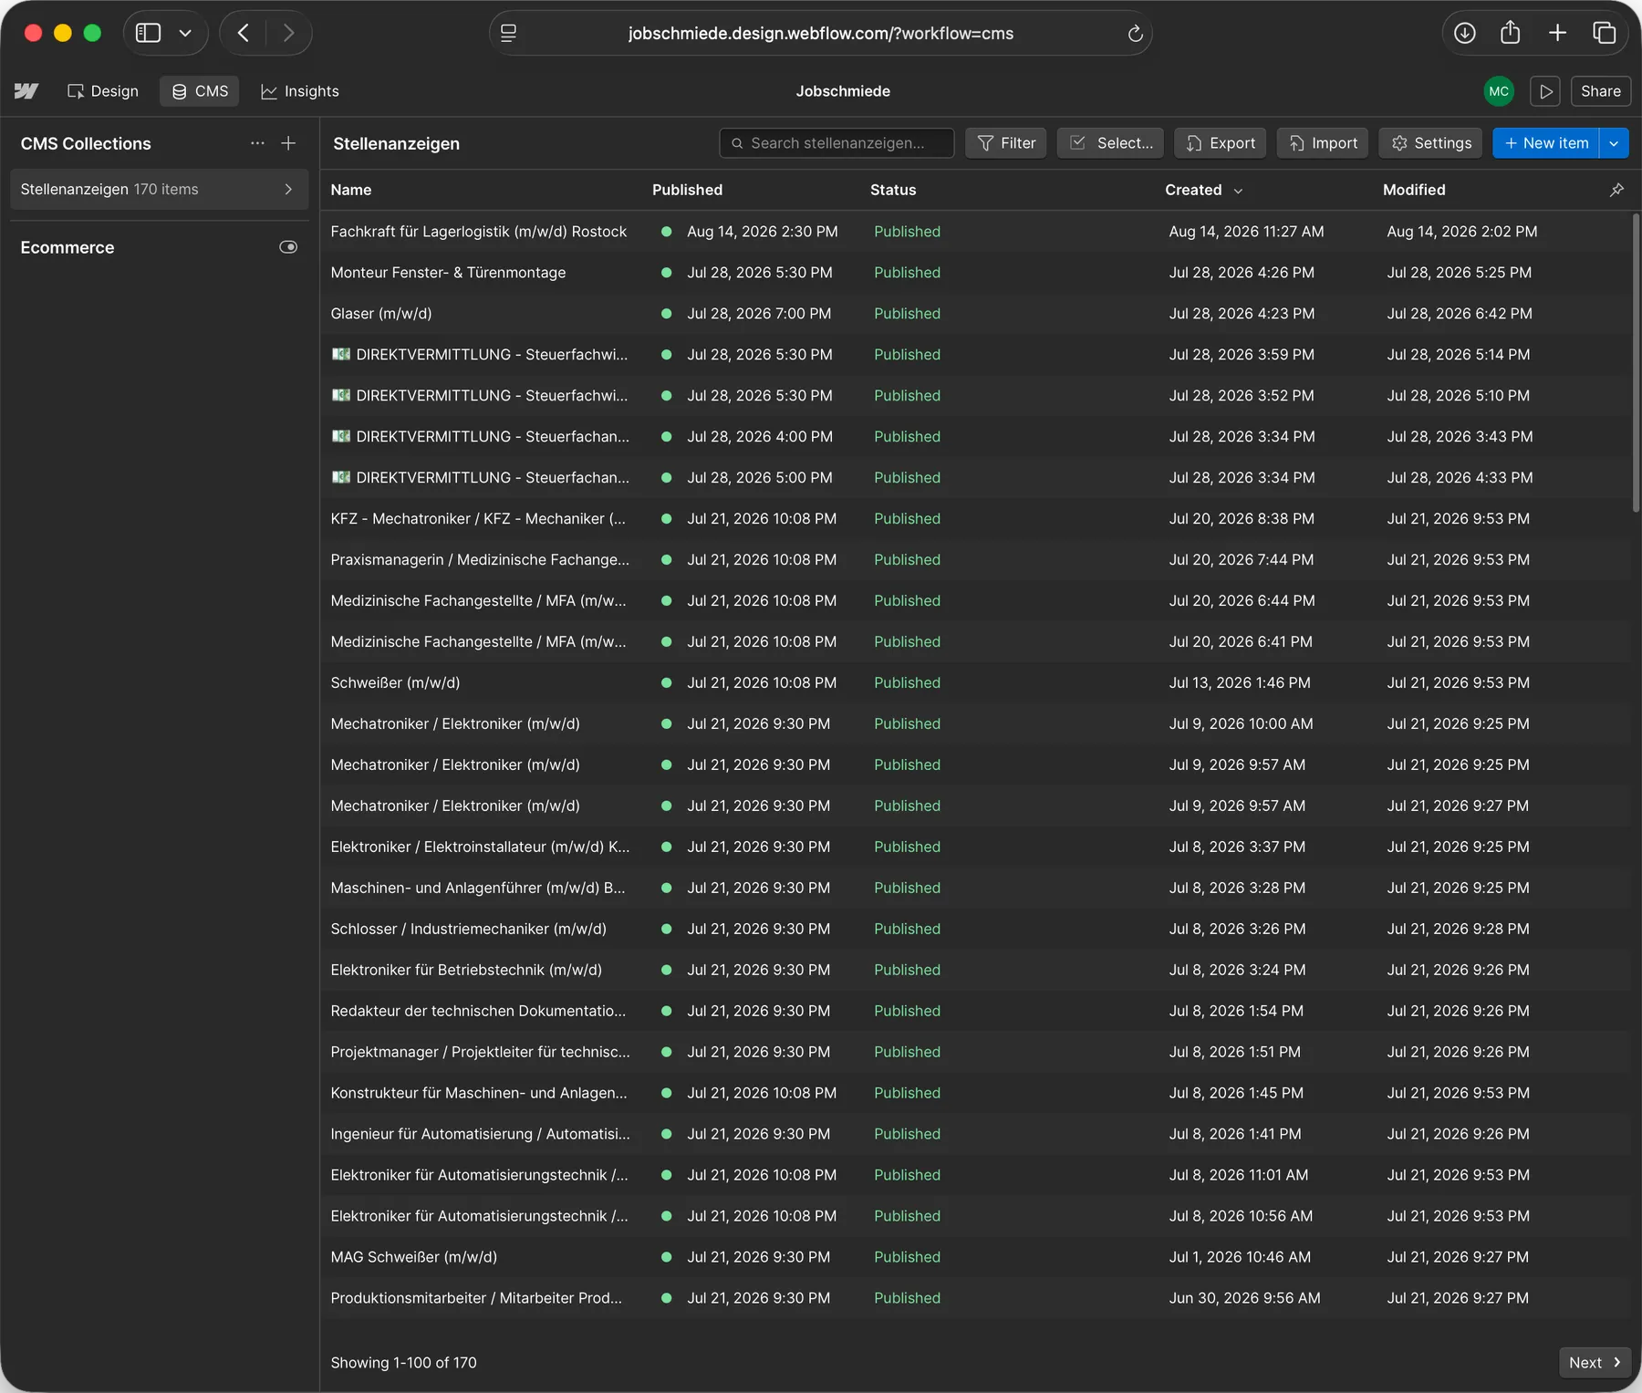Click the MC user avatar

tap(1499, 91)
